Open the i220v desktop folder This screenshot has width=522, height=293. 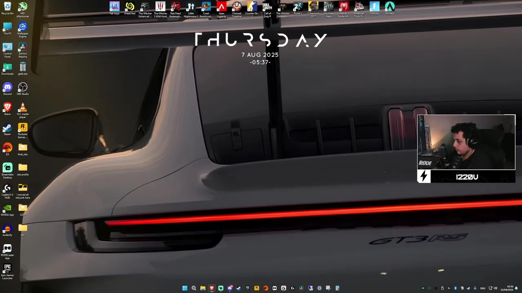(x=23, y=210)
